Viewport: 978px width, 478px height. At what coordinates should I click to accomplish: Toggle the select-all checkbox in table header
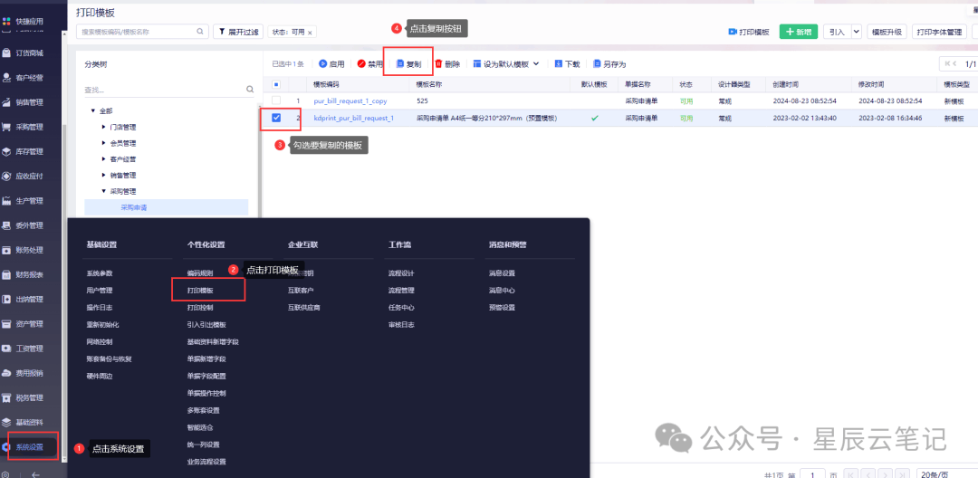276,84
